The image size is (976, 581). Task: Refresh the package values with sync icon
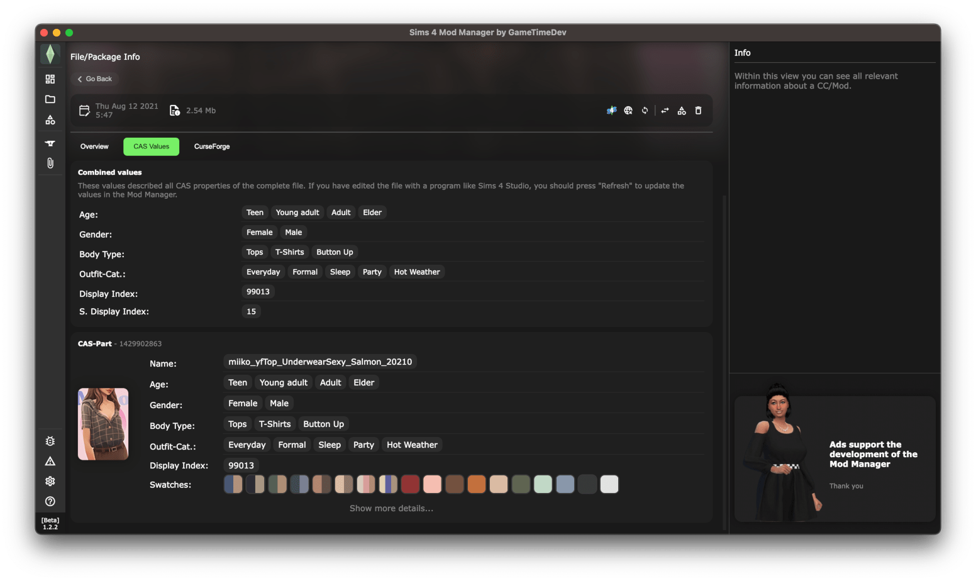pos(645,111)
